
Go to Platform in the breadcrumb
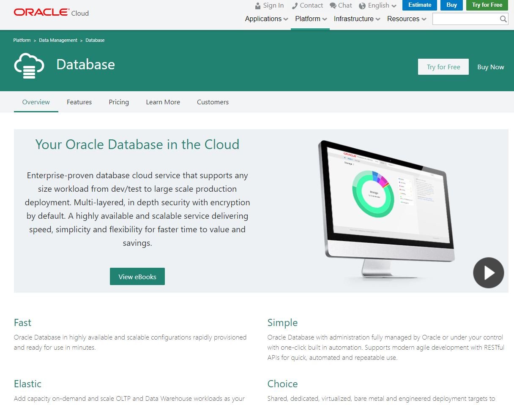coord(22,40)
